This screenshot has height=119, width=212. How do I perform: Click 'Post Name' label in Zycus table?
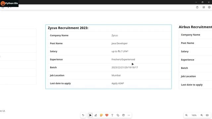pos(56,43)
